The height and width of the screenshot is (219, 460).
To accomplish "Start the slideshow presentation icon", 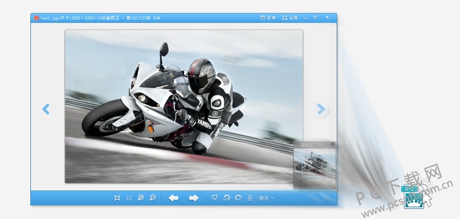I will click(214, 198).
